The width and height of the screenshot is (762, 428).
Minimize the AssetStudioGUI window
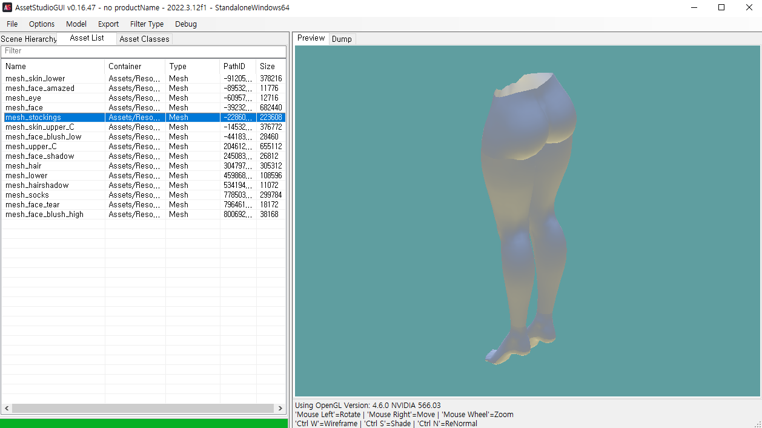[x=694, y=8]
